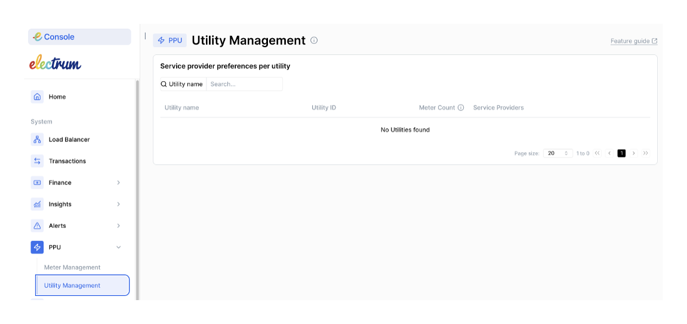This screenshot has width=687, height=324.
Task: Click the Utility name column header
Action: (x=182, y=108)
